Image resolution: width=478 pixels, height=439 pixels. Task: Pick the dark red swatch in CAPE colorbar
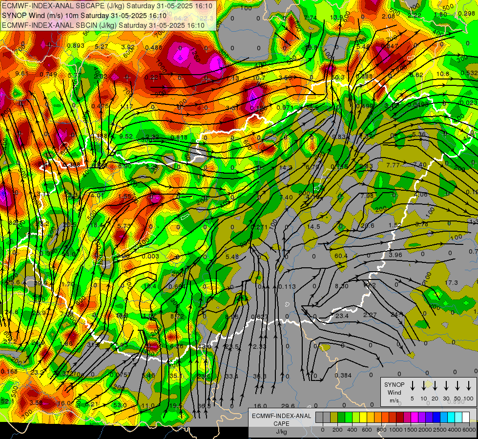tap(400, 417)
